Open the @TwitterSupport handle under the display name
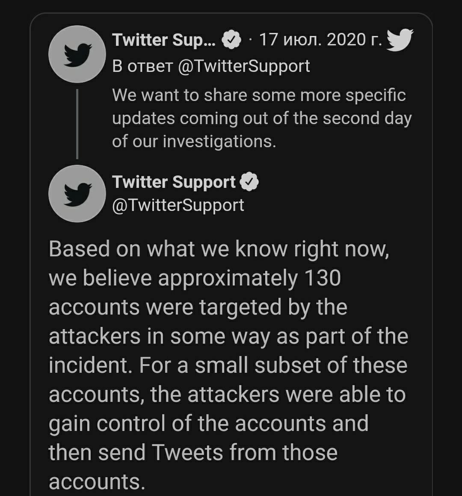Viewport: 462px width, 496px height. click(178, 205)
